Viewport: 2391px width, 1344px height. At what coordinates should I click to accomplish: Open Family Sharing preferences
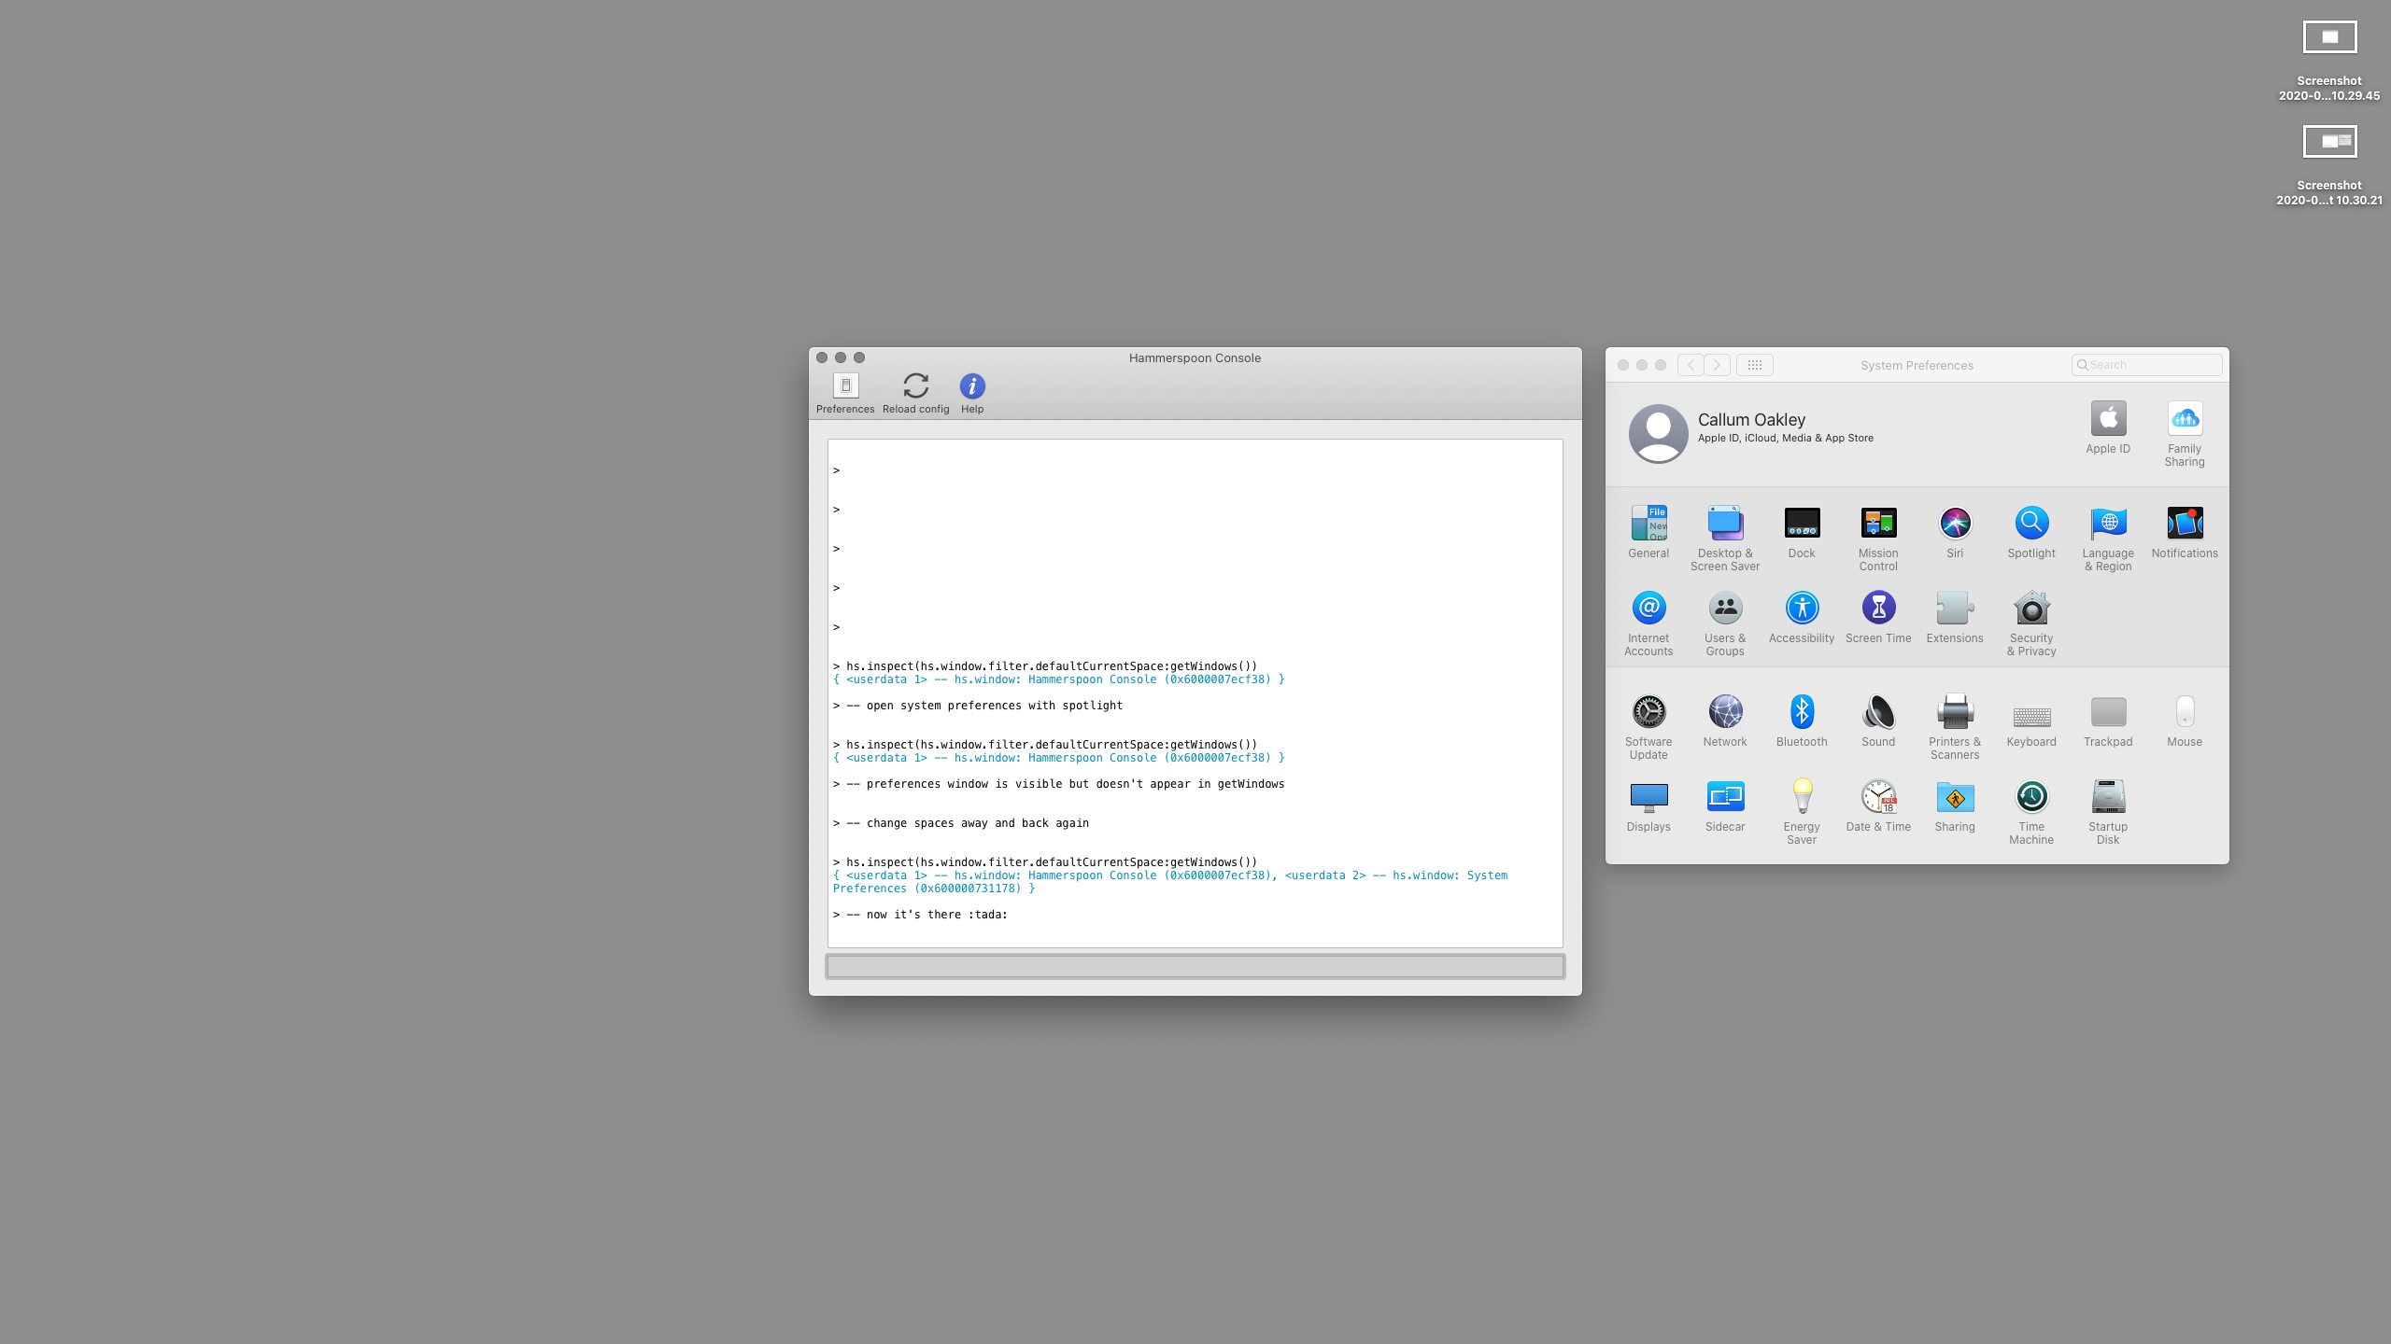[x=2185, y=418]
